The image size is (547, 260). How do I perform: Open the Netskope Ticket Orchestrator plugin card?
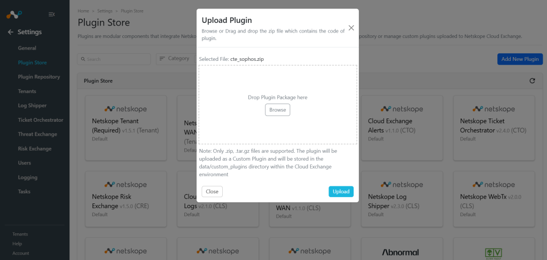pyautogui.click(x=494, y=128)
